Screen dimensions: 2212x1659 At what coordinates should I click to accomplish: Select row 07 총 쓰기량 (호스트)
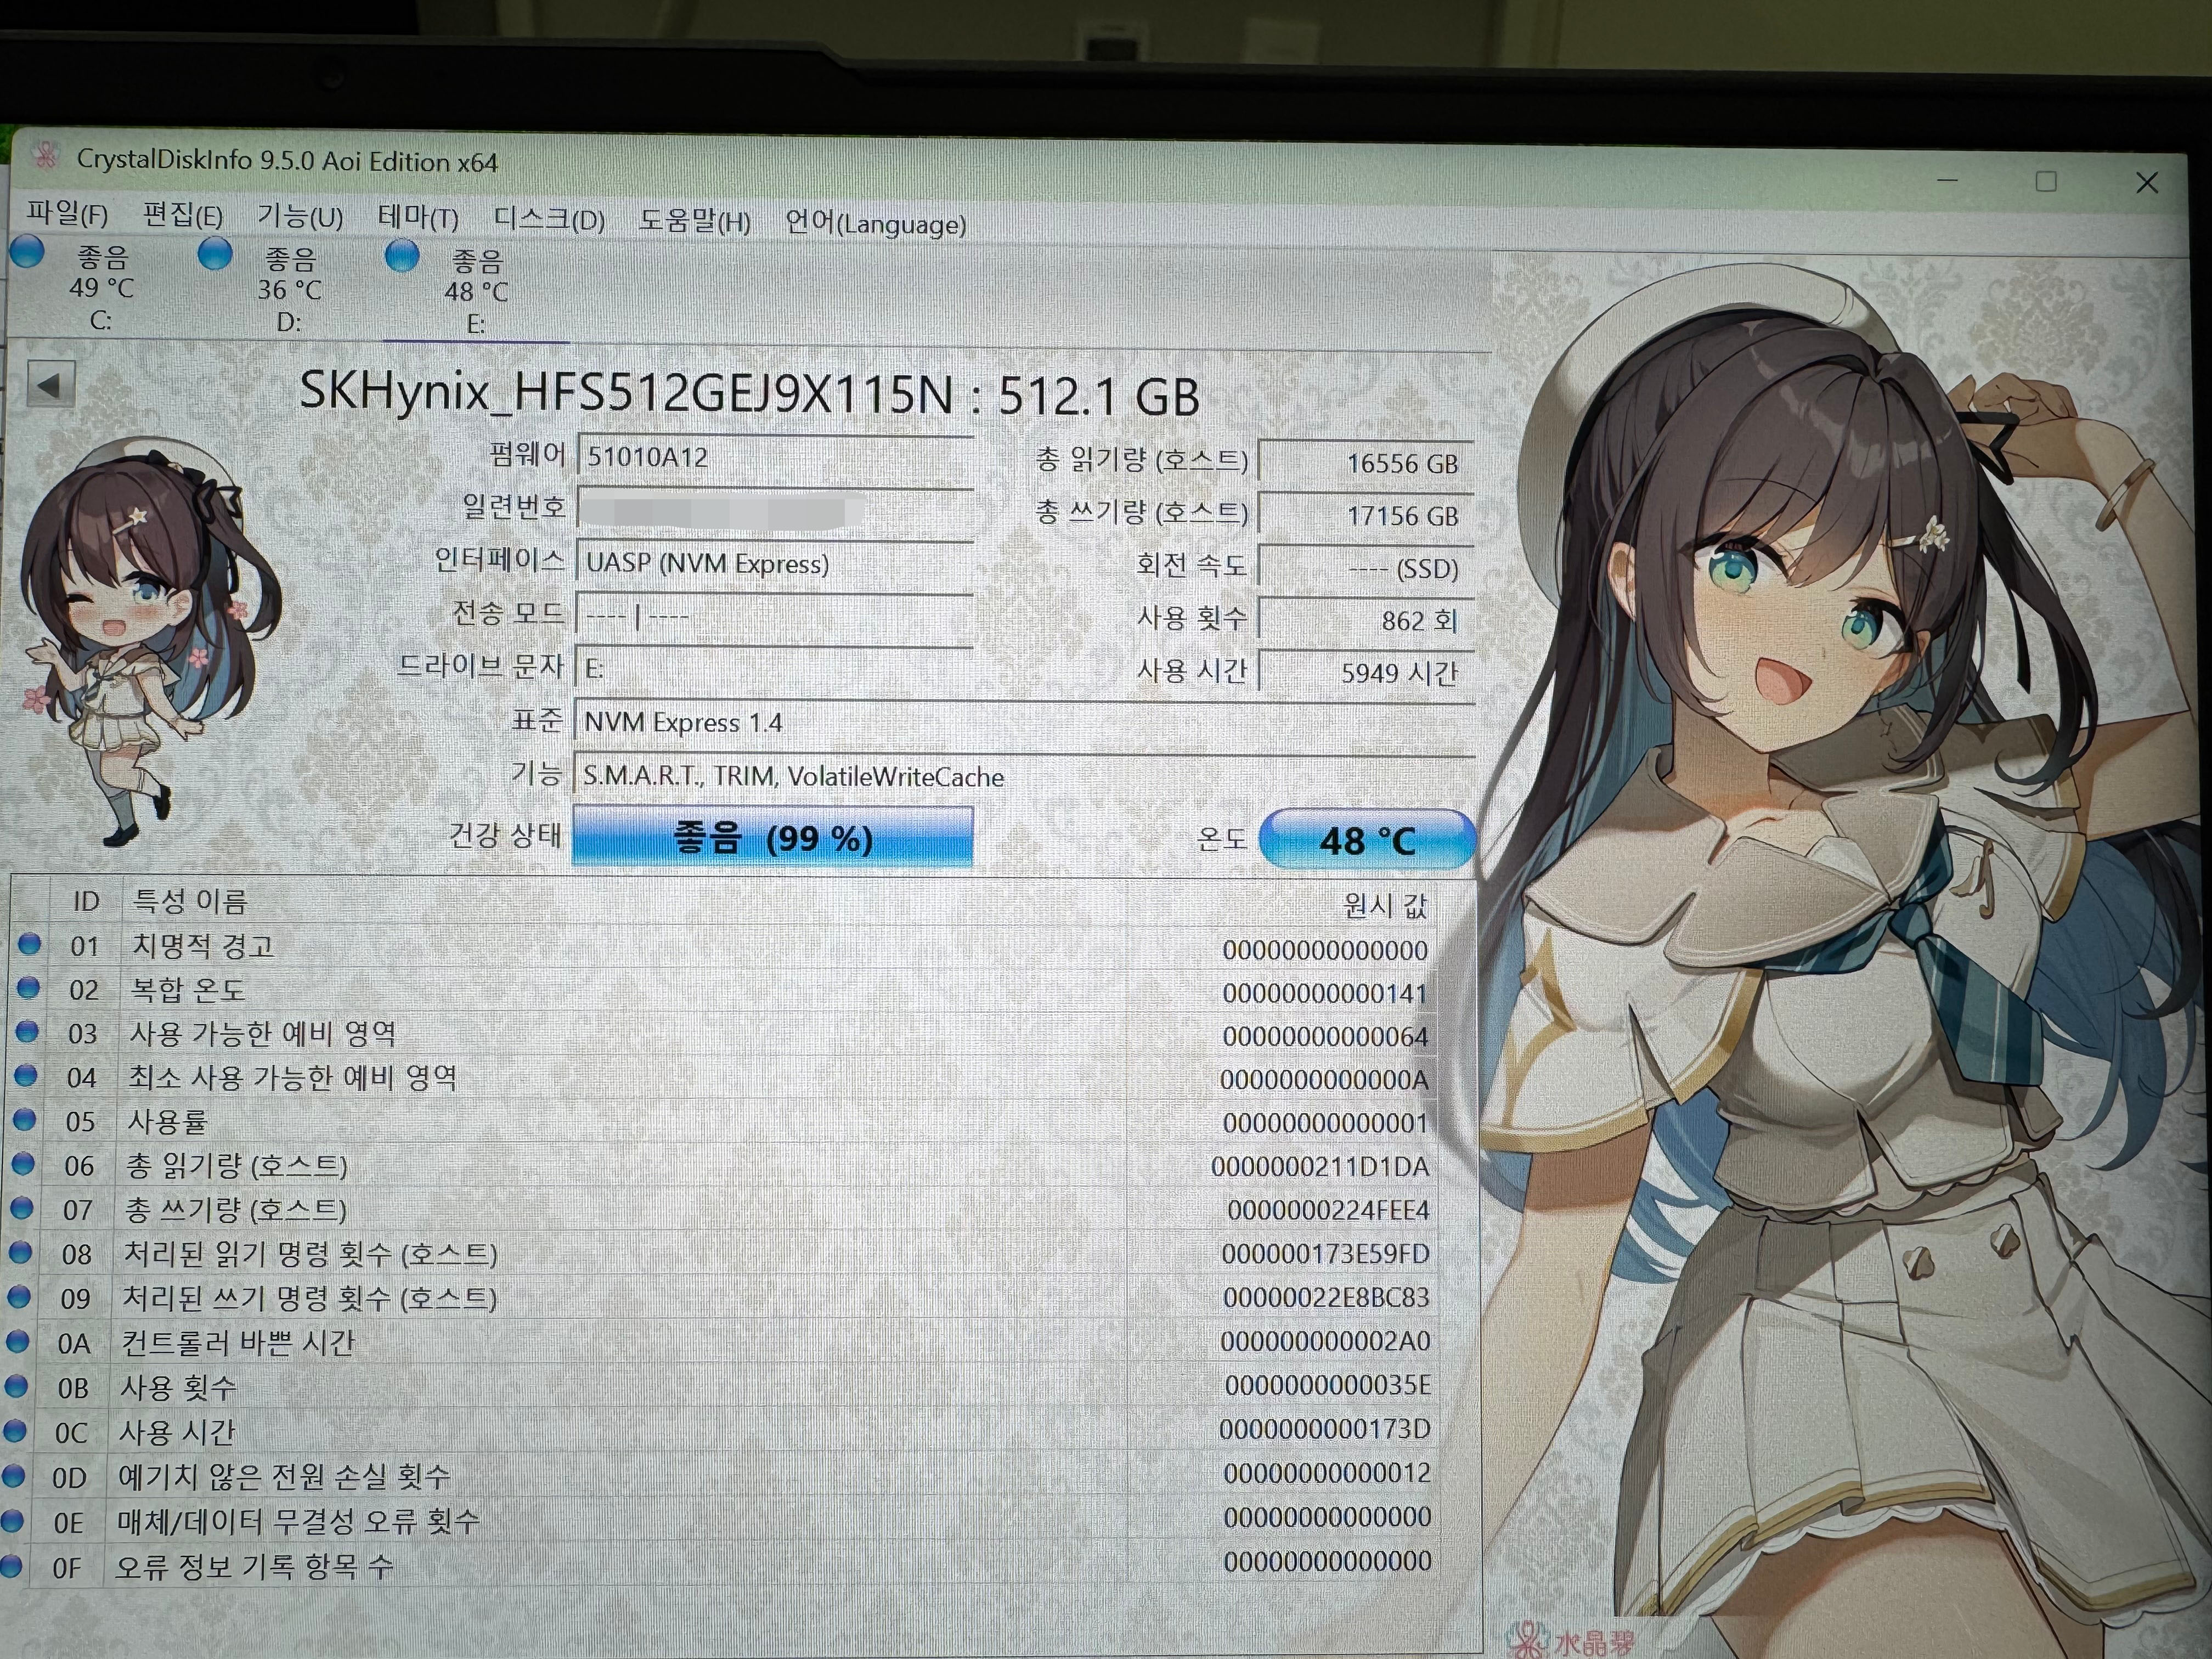(x=740, y=1210)
